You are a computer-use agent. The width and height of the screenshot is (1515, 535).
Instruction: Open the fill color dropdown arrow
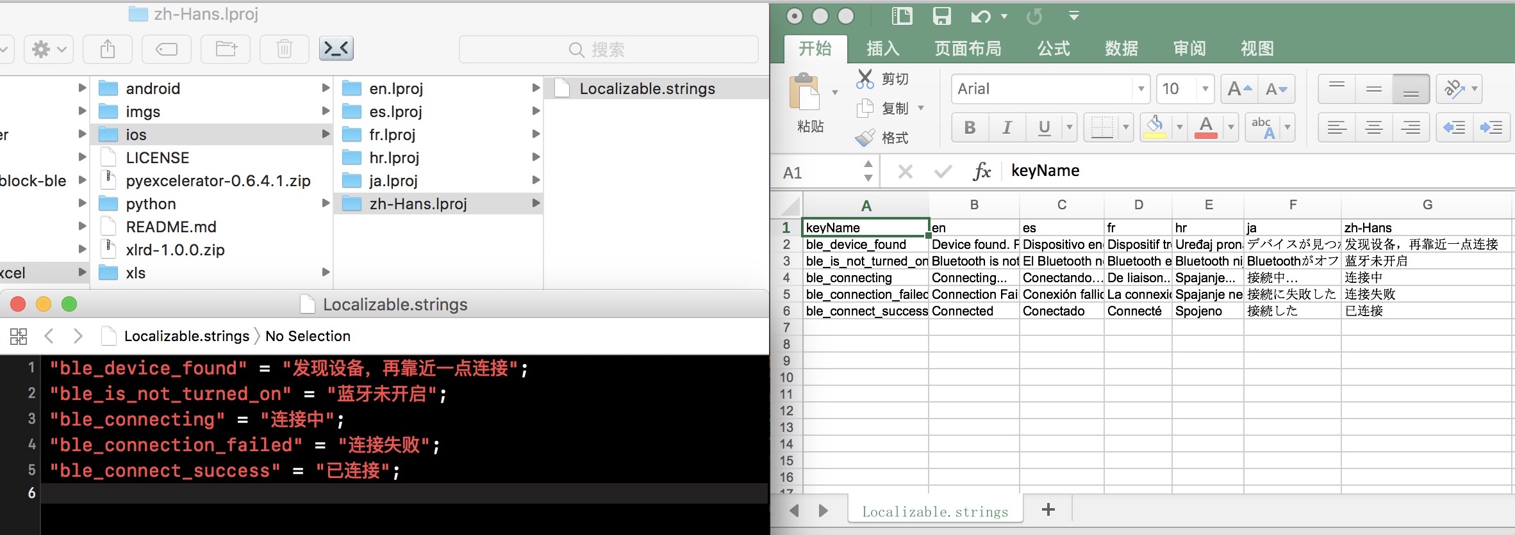tap(1179, 127)
